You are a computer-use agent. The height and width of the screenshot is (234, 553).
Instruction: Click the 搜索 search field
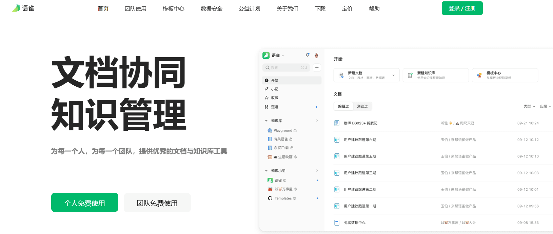pyautogui.click(x=286, y=67)
